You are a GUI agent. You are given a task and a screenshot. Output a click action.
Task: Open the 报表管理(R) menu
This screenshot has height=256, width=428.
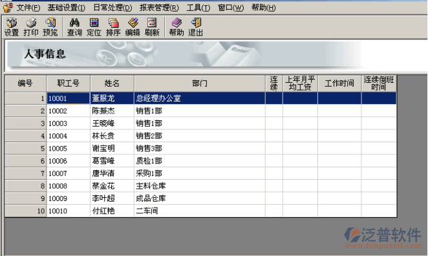click(x=159, y=8)
